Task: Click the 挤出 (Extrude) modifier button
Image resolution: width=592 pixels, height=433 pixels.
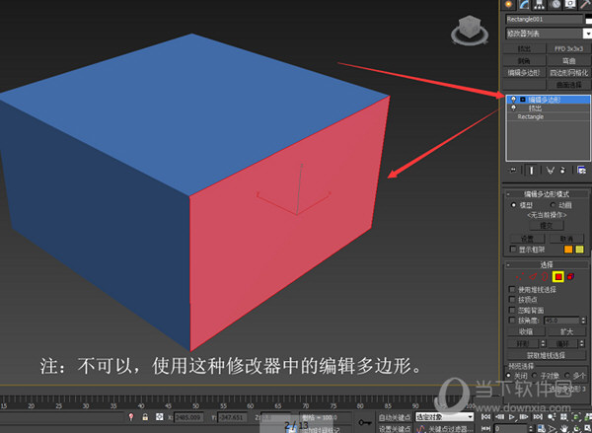Action: (524, 49)
